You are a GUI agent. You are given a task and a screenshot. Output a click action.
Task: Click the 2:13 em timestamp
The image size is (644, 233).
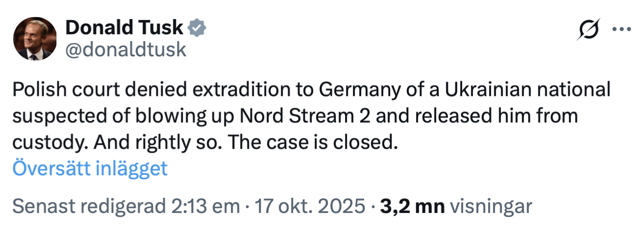197,206
